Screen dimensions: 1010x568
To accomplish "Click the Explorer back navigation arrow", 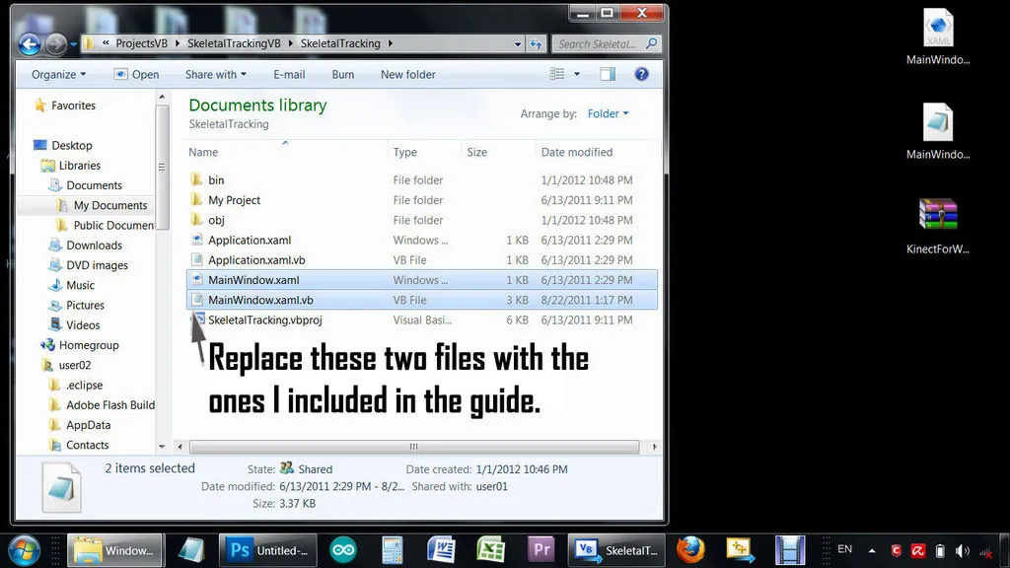I will point(29,44).
